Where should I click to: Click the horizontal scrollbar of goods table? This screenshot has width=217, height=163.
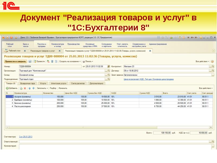pos(83,127)
